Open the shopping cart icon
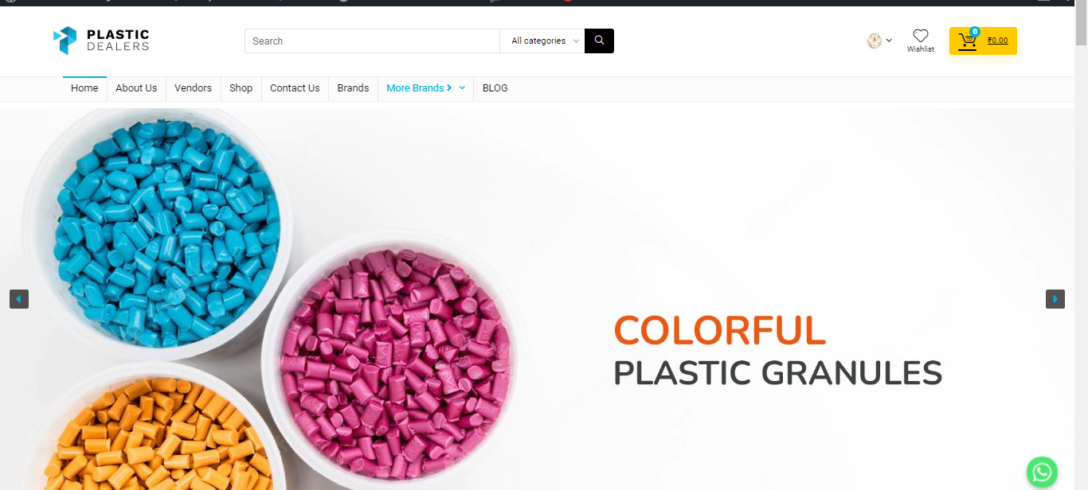This screenshot has width=1088, height=490. point(968,41)
